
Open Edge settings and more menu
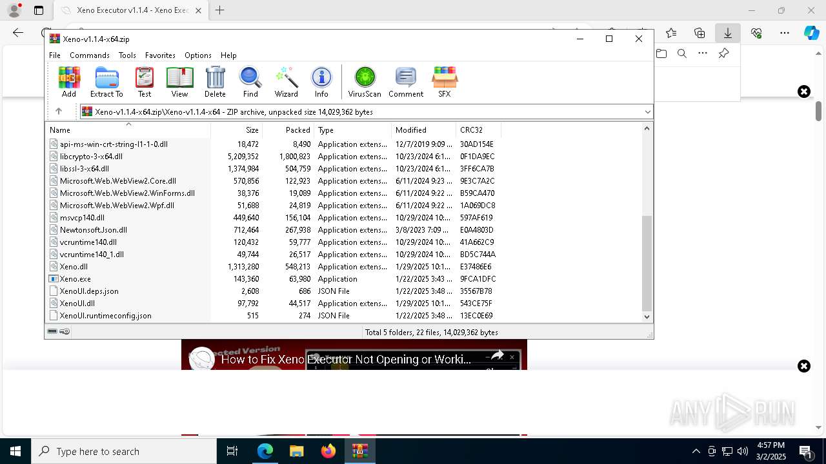(x=785, y=33)
